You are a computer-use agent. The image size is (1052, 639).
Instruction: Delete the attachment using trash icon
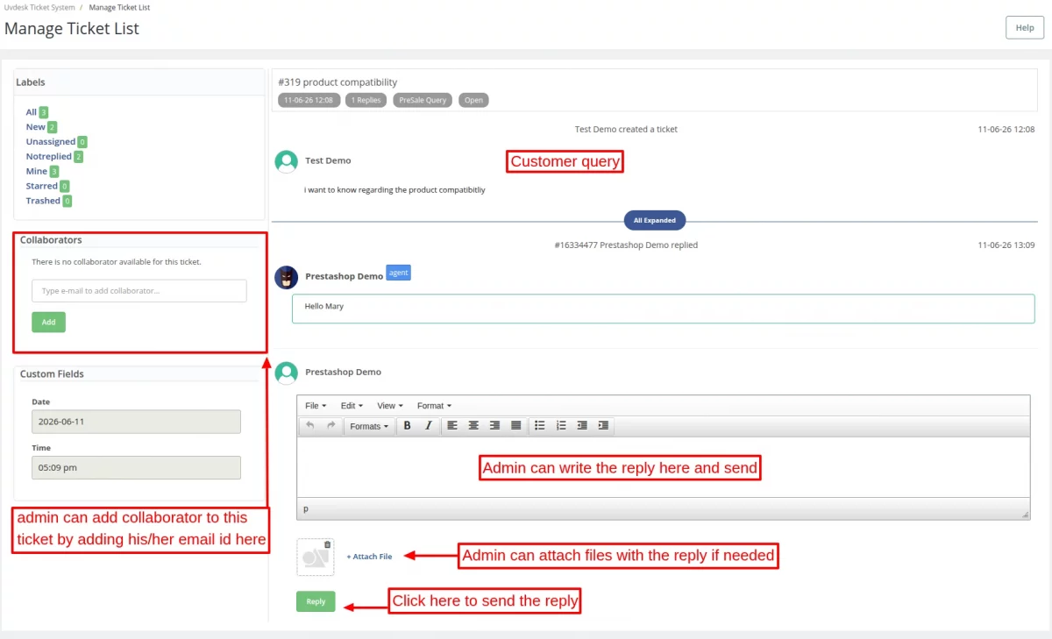point(328,544)
